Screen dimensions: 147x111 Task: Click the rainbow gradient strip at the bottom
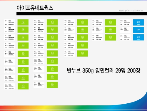[73, 108]
